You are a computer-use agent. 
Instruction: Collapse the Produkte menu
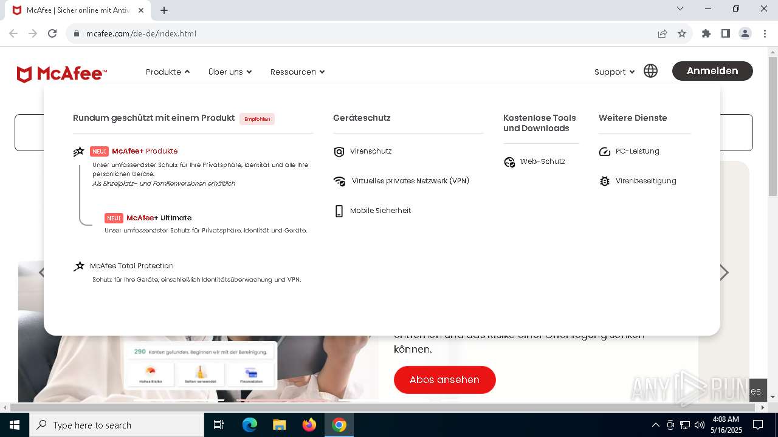(168, 72)
